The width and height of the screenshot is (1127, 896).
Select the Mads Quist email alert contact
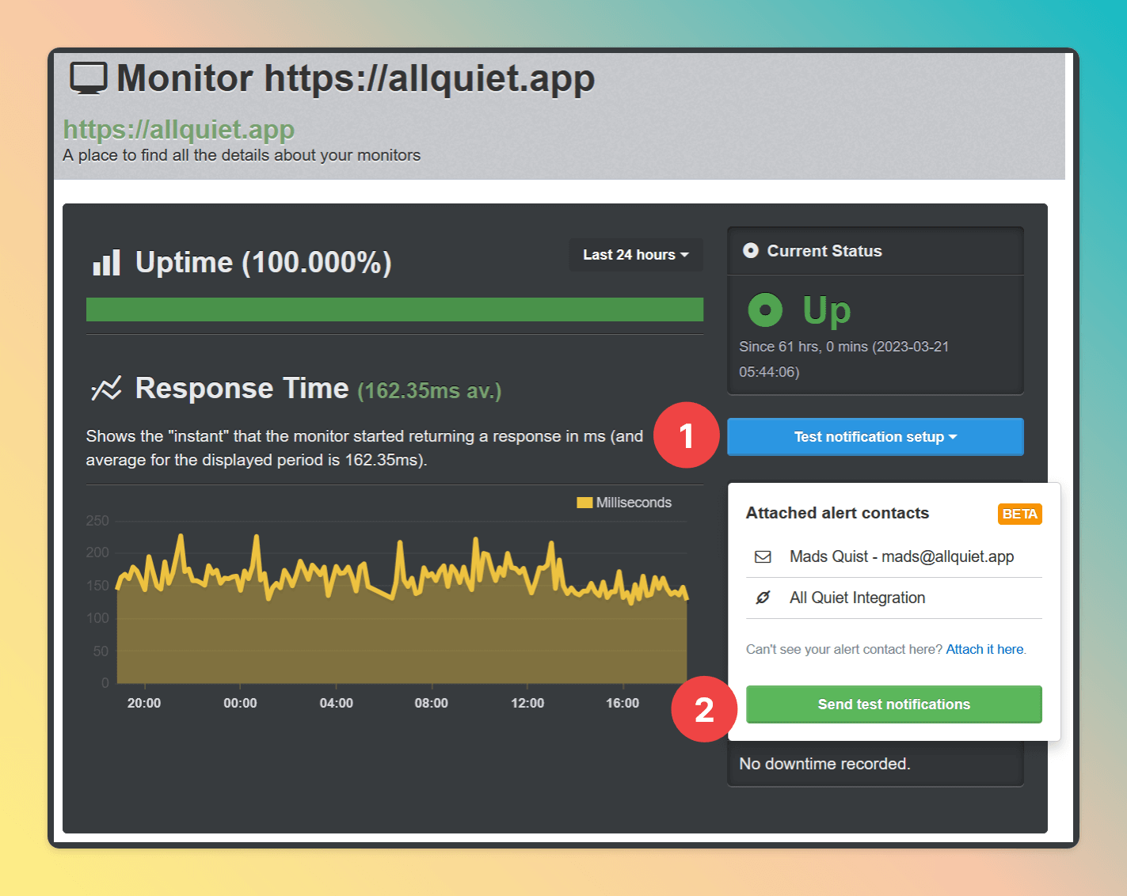(x=893, y=556)
